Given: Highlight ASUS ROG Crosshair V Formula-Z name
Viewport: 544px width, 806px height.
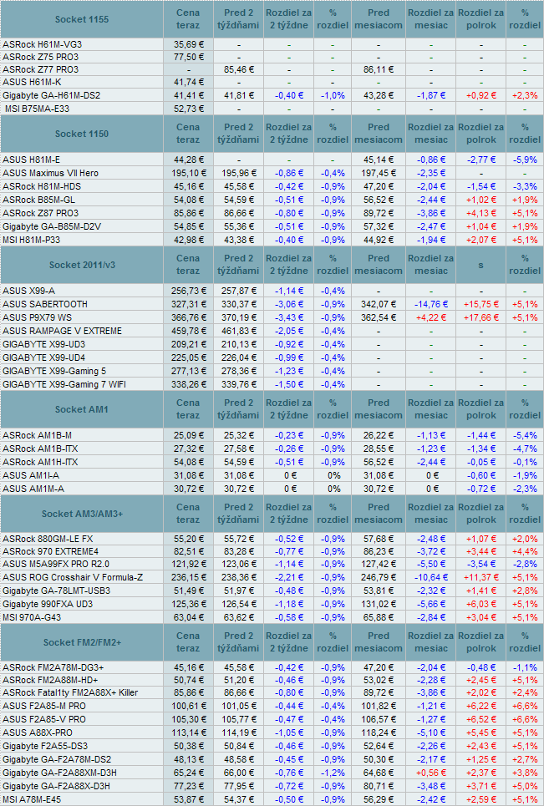Looking at the screenshot, I should tap(73, 577).
